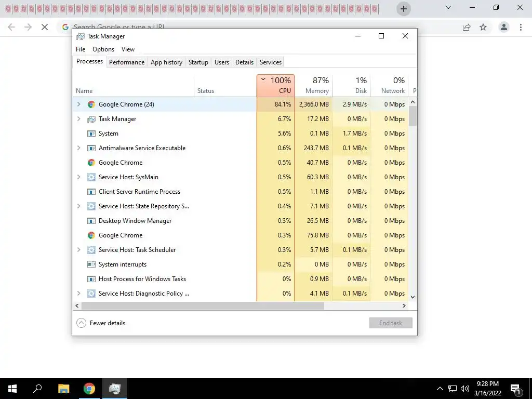Screen dimensions: 532x399
Task: Click the Service Host: Task Scheduler gear icon
Action: [91, 250]
